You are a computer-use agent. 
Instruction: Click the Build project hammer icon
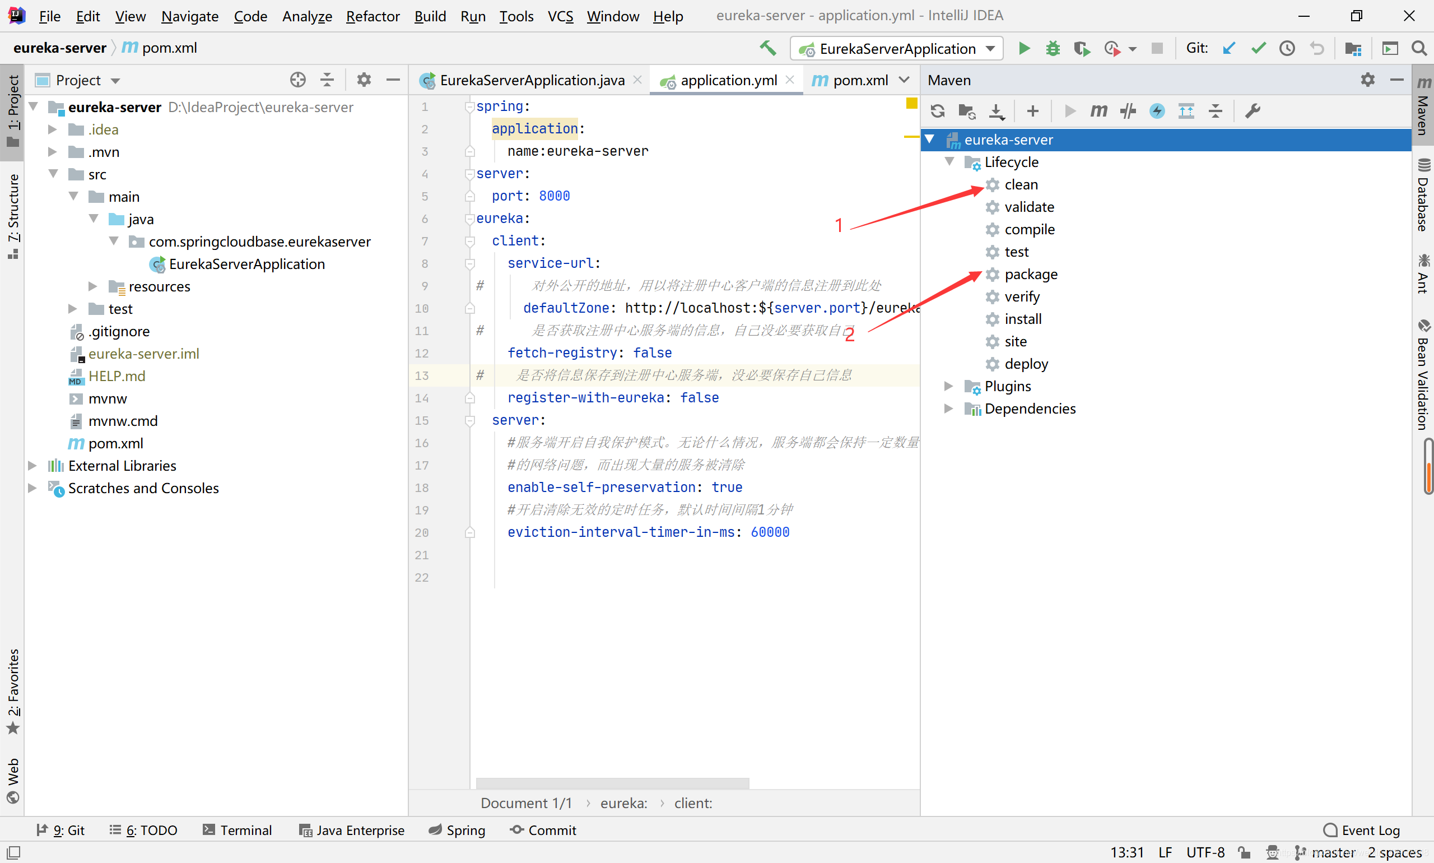coord(767,48)
